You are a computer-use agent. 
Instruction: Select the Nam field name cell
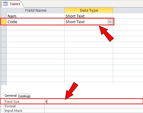click(36, 16)
